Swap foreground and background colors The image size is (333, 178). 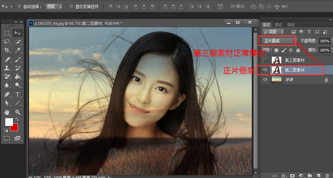17,119
